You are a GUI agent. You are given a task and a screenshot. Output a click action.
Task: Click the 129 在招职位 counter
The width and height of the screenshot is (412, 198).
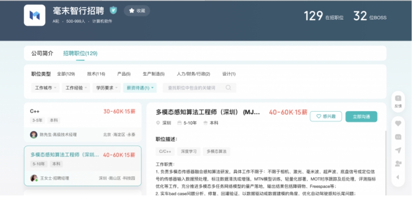point(324,16)
